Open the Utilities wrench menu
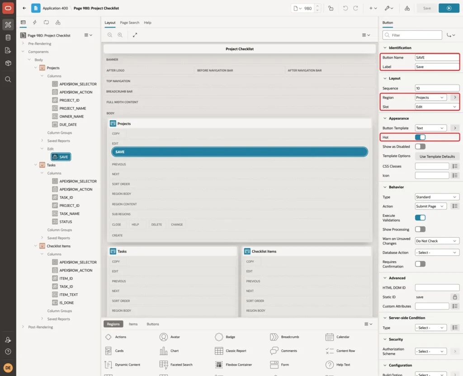The width and height of the screenshot is (463, 376). click(x=389, y=8)
